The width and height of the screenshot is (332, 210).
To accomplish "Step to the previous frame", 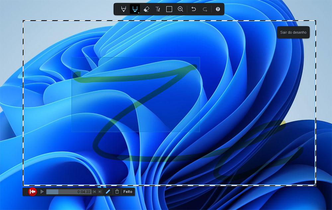I will click(x=94, y=192).
